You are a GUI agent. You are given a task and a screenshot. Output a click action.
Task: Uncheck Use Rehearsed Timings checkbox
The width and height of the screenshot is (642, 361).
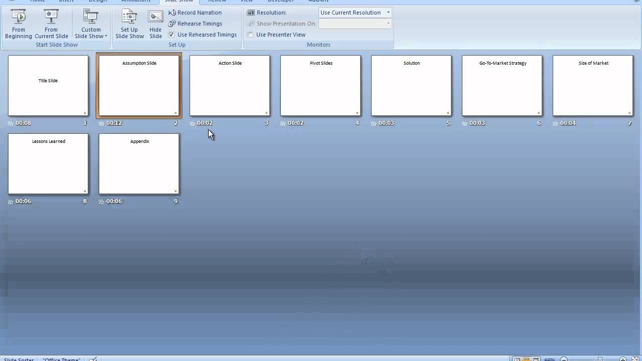172,35
